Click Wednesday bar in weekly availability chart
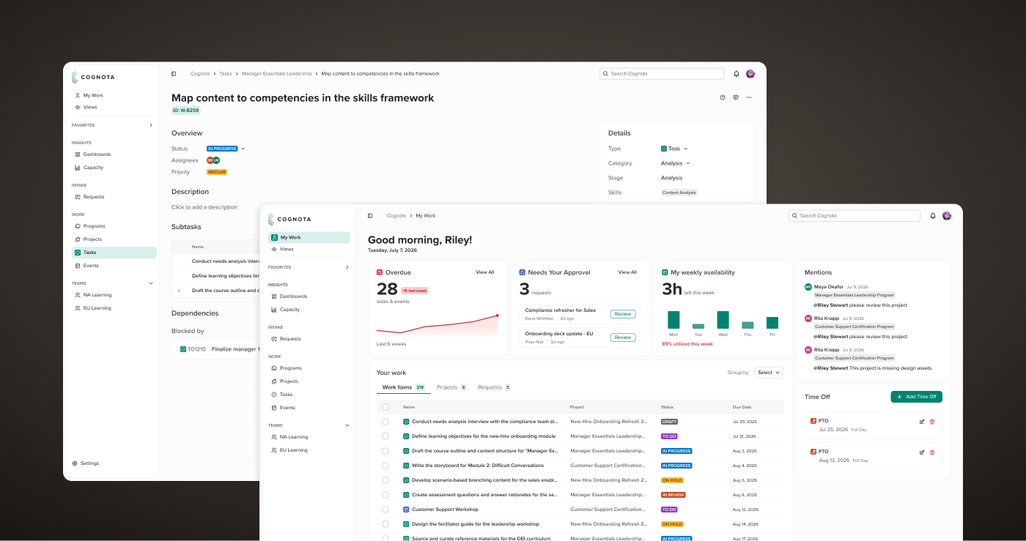The width and height of the screenshot is (1026, 541). (723, 320)
